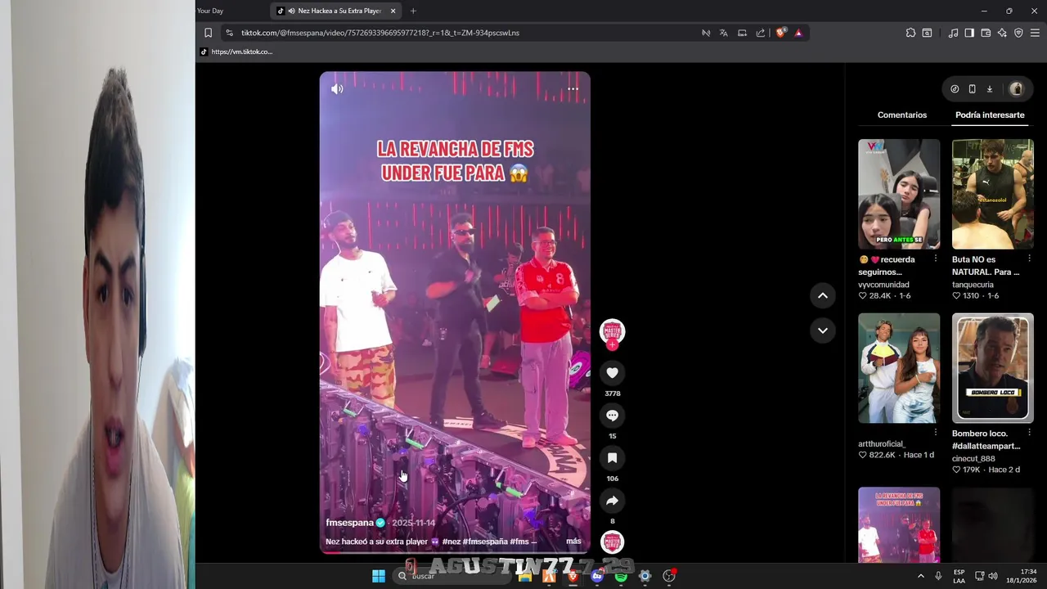1047x589 pixels.
Task: Switch to the Comentarios tab
Action: click(x=902, y=115)
